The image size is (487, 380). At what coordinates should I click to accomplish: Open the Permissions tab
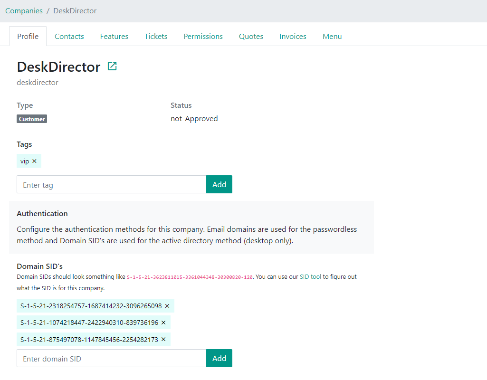(203, 36)
